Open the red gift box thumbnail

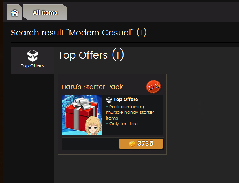[82, 115]
